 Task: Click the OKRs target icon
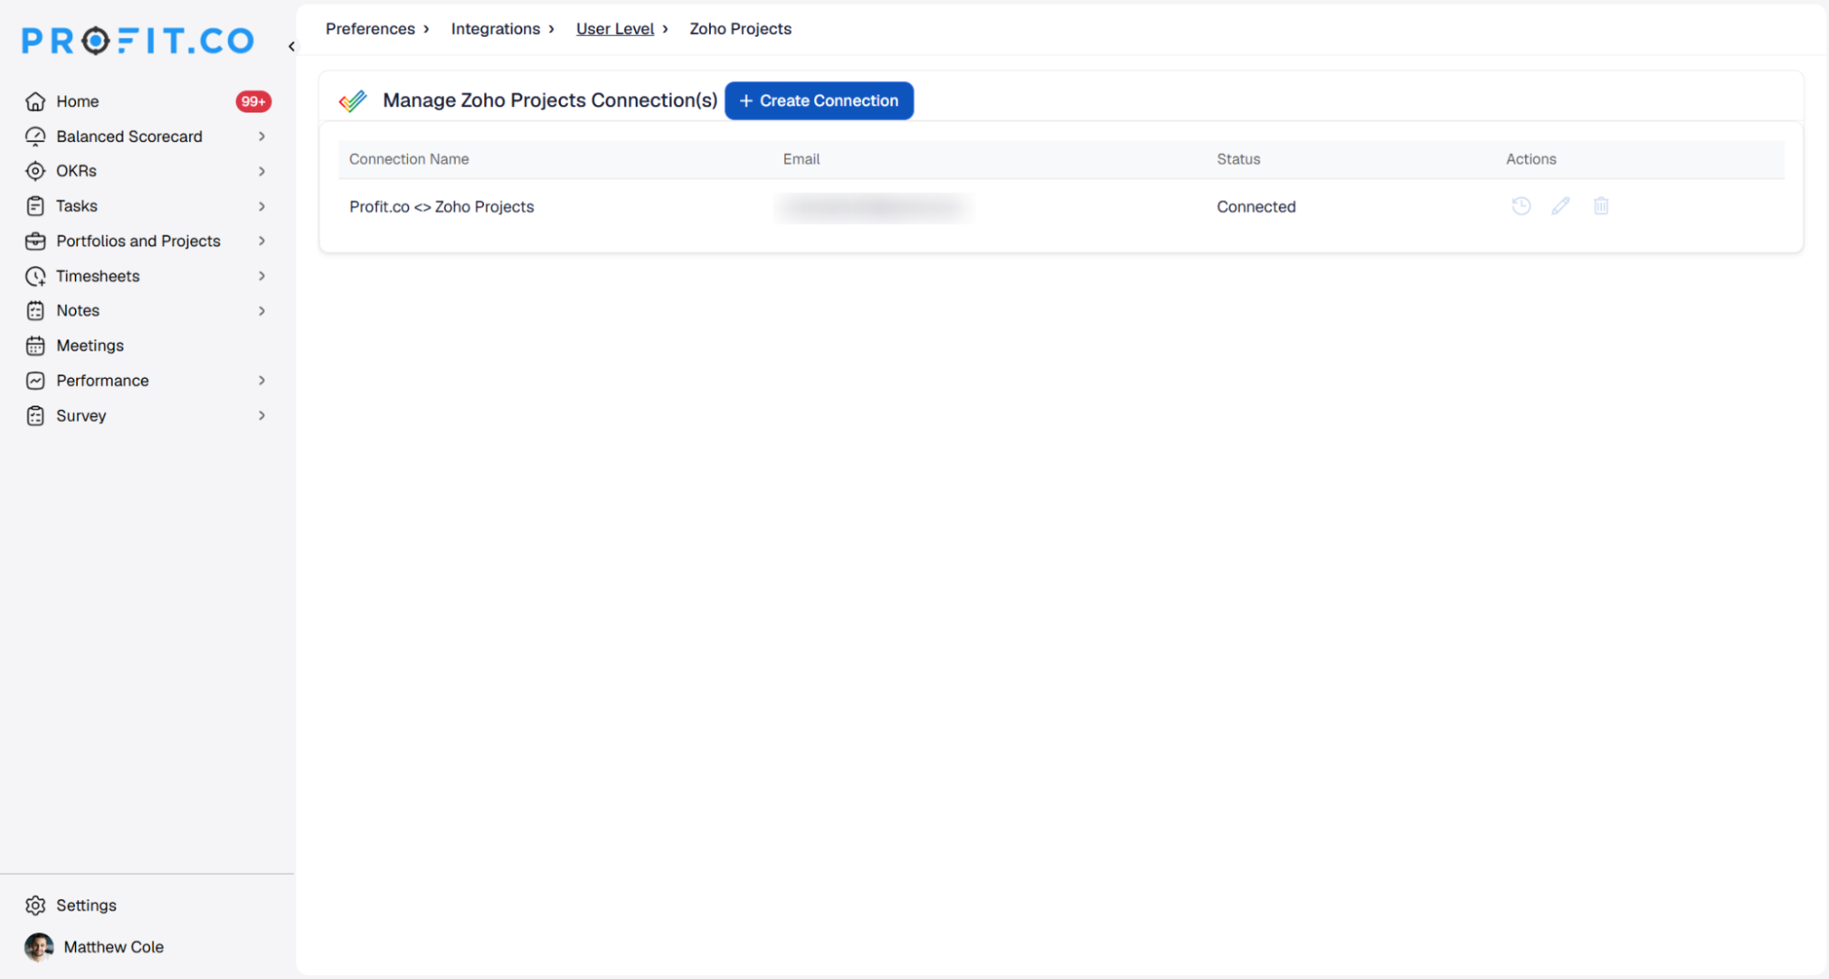(35, 171)
